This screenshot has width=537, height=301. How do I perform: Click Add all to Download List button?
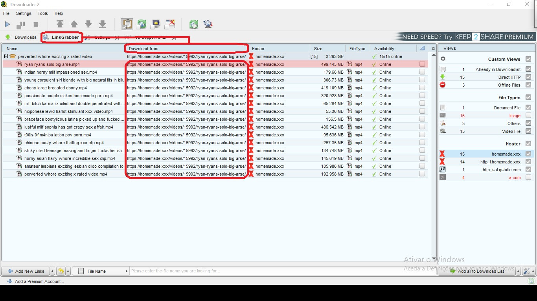tap(477, 271)
